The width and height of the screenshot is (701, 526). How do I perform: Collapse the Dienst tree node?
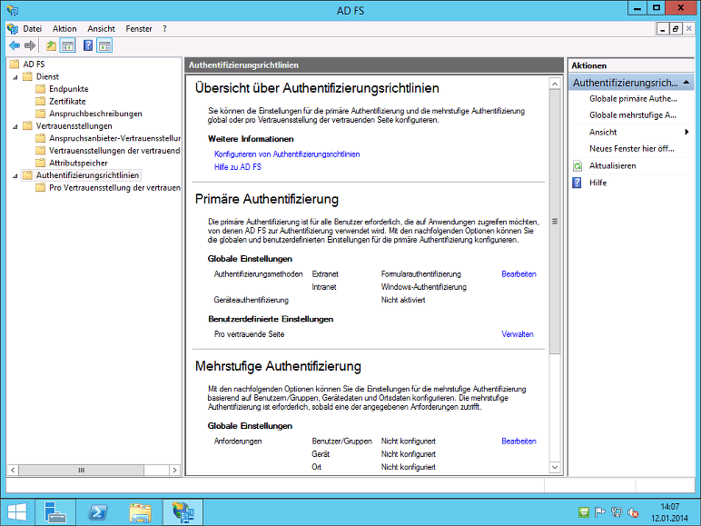15,77
